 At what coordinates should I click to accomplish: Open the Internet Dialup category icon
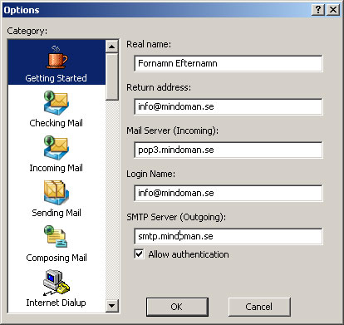pyautogui.click(x=57, y=283)
